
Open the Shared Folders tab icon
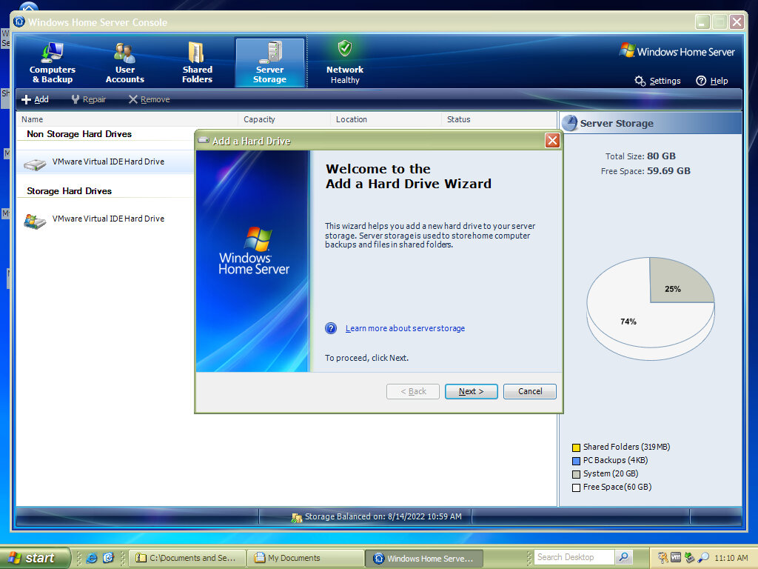(197, 53)
